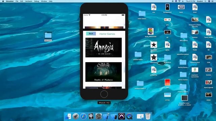
Task: Select the book_PNG51049 image on desktop
Action: click(151, 31)
